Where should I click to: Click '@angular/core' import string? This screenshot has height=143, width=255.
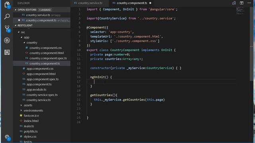(x=162, y=9)
